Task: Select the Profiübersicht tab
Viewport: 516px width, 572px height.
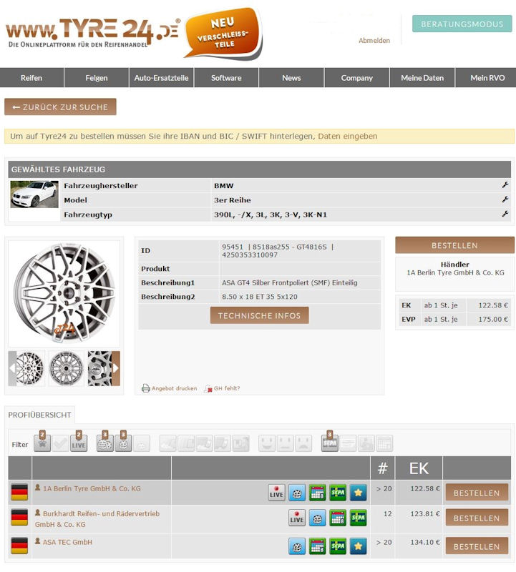Action: [x=40, y=415]
